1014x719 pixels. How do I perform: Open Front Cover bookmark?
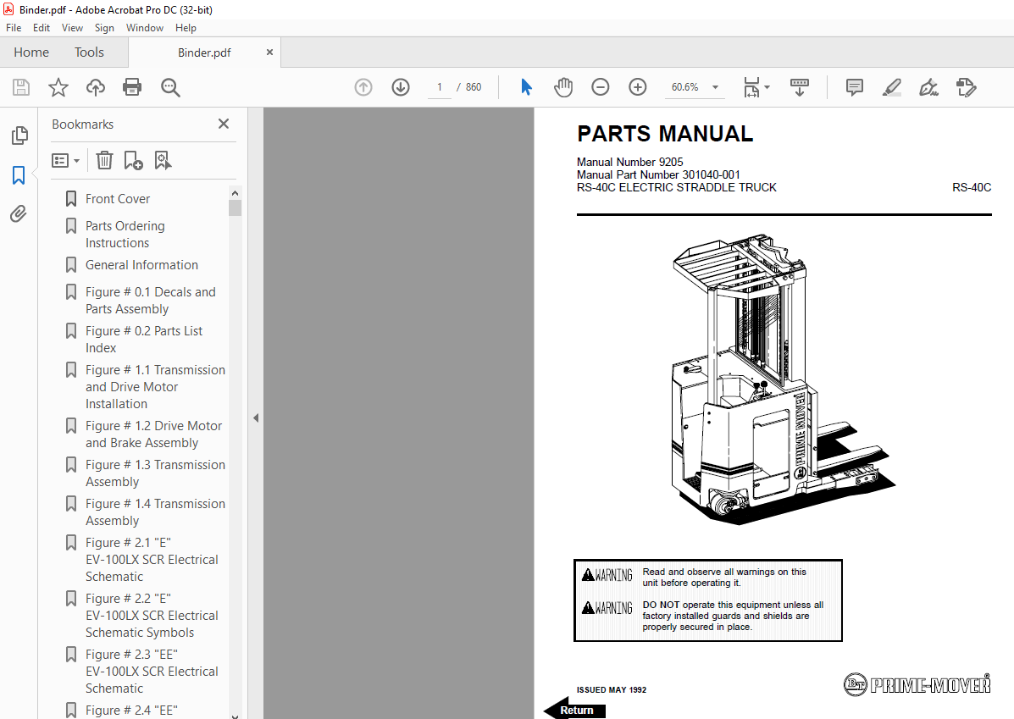(x=118, y=198)
